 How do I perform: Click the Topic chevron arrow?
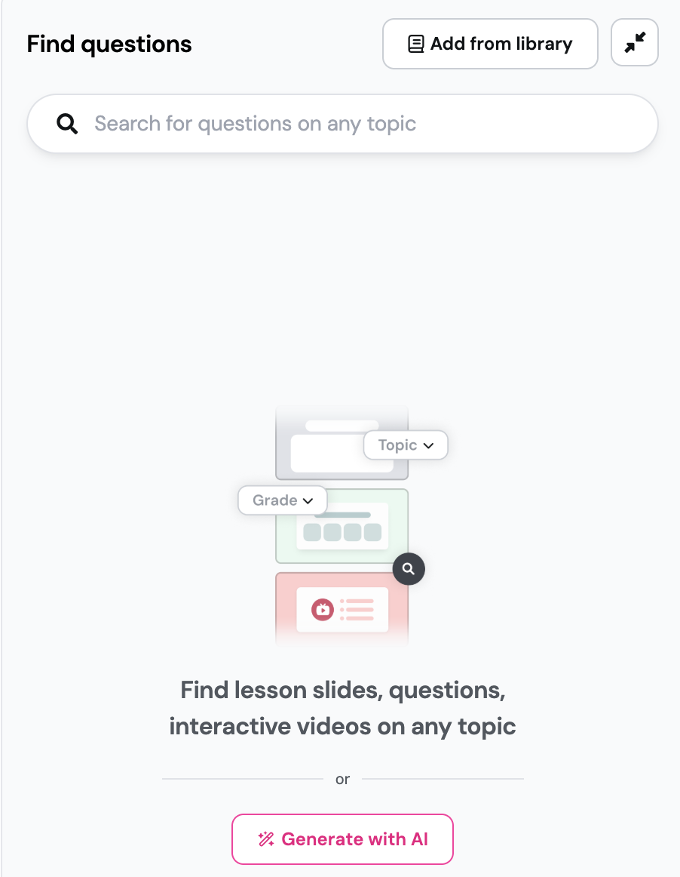click(428, 446)
